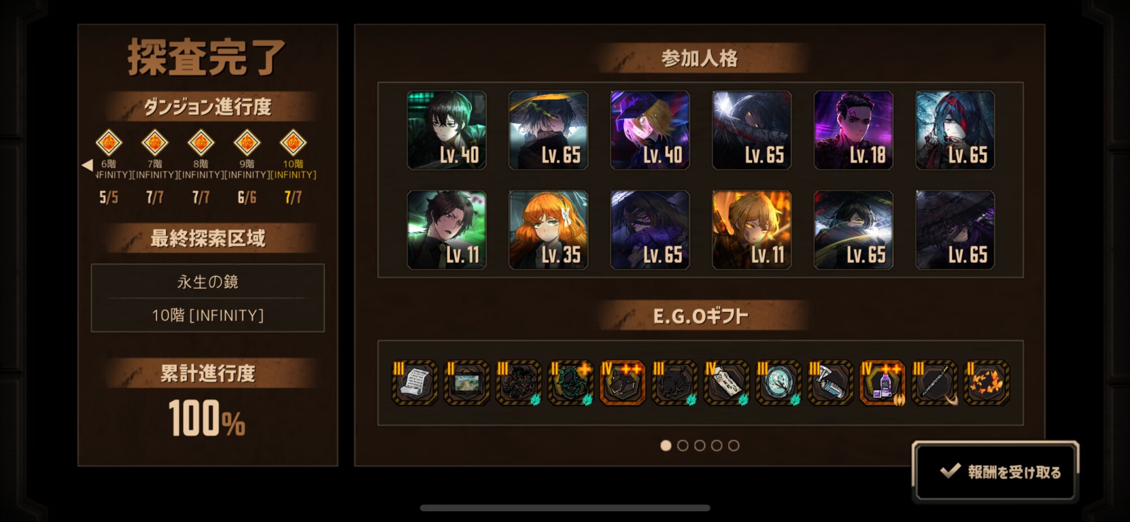The width and height of the screenshot is (1130, 522).
Task: Select the metal faucet pipe gift icon
Action: click(x=831, y=382)
